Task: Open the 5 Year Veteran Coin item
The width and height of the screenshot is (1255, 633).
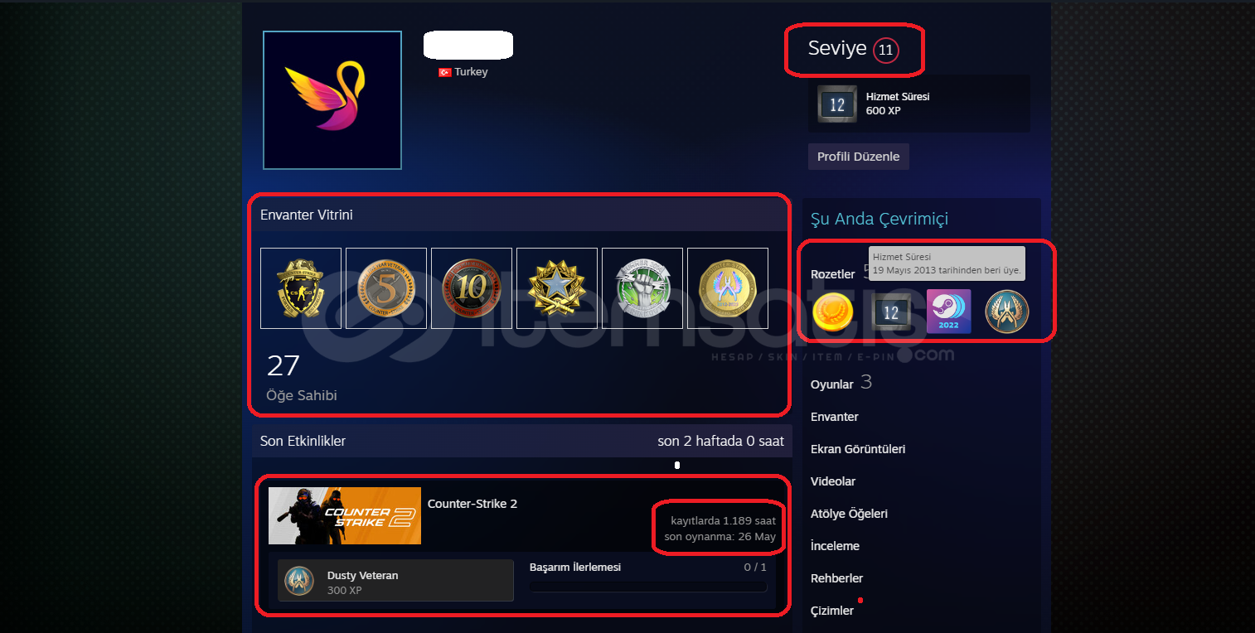Action: (386, 288)
